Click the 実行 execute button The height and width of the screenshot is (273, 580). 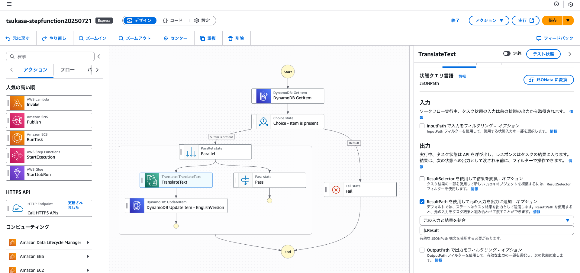click(x=526, y=21)
